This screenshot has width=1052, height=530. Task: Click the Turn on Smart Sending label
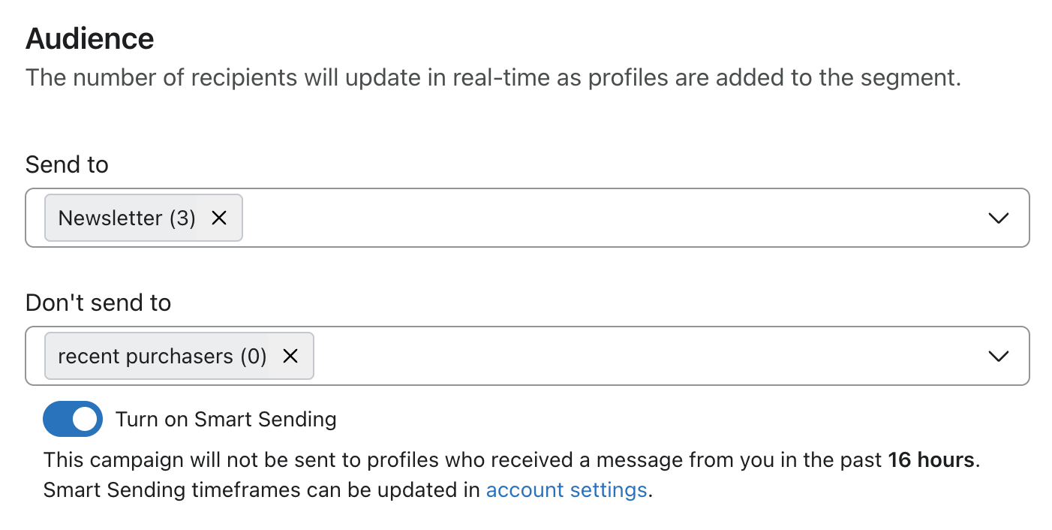(225, 419)
